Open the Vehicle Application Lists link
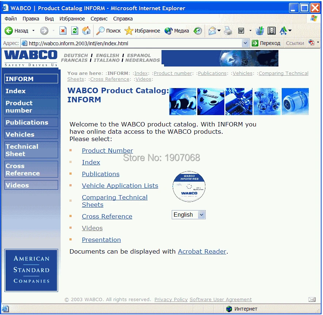This screenshot has width=323, height=315. (120, 186)
